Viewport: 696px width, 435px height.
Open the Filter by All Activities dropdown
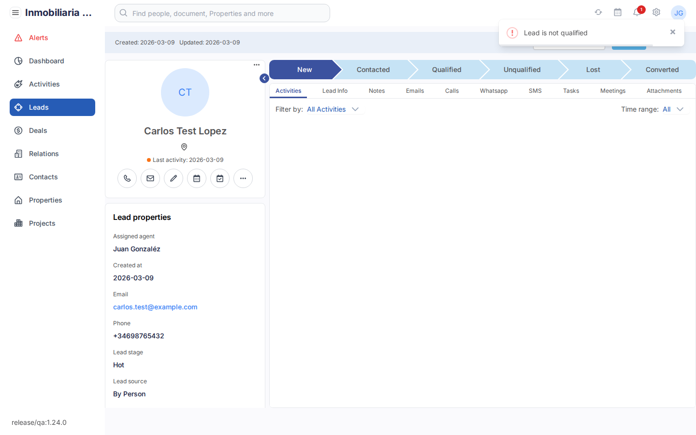pos(333,109)
